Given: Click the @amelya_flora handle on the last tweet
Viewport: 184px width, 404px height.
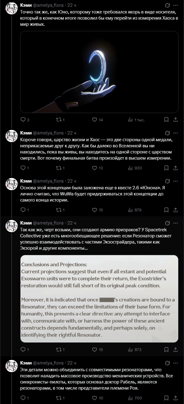Looking at the screenshot, I should tap(48, 363).
